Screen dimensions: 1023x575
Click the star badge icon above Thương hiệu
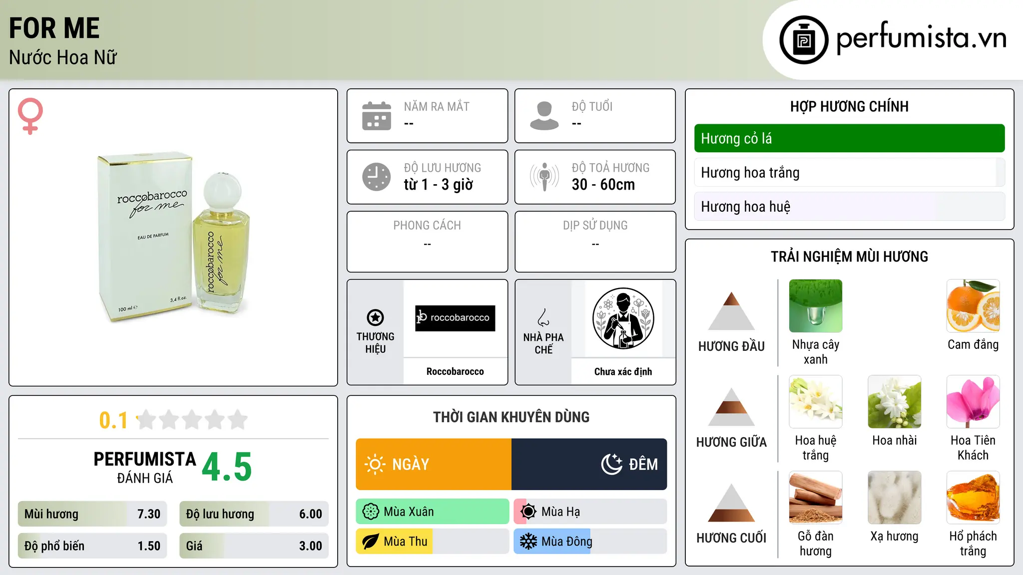pyautogui.click(x=375, y=317)
